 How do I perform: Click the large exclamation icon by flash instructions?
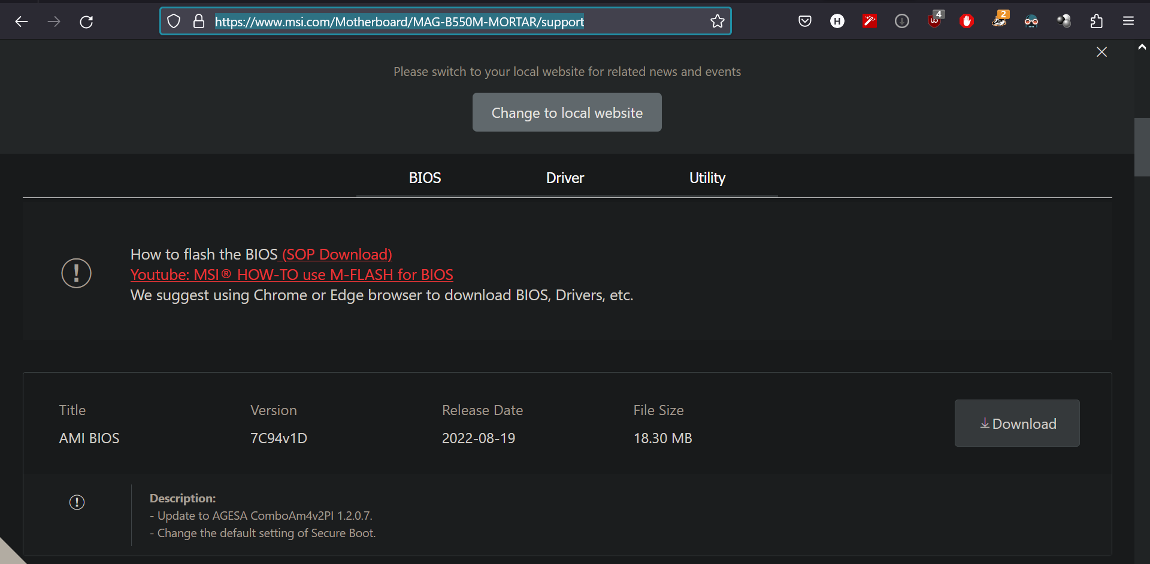click(77, 273)
